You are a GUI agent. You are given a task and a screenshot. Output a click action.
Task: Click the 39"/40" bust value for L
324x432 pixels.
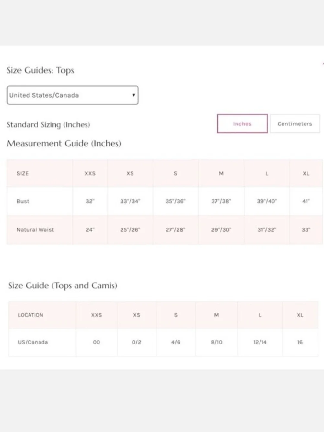(x=267, y=201)
